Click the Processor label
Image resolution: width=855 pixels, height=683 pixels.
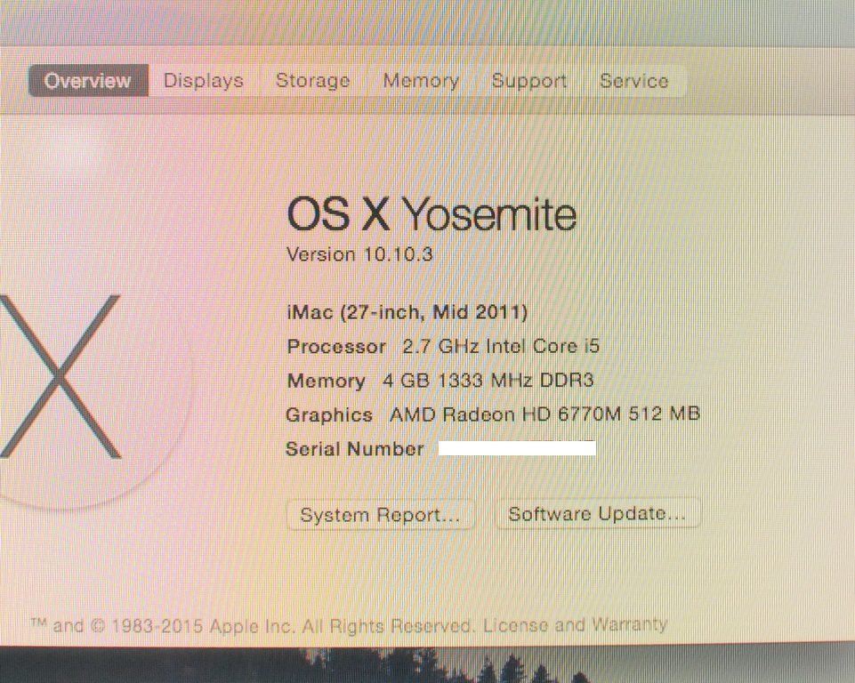click(x=336, y=347)
